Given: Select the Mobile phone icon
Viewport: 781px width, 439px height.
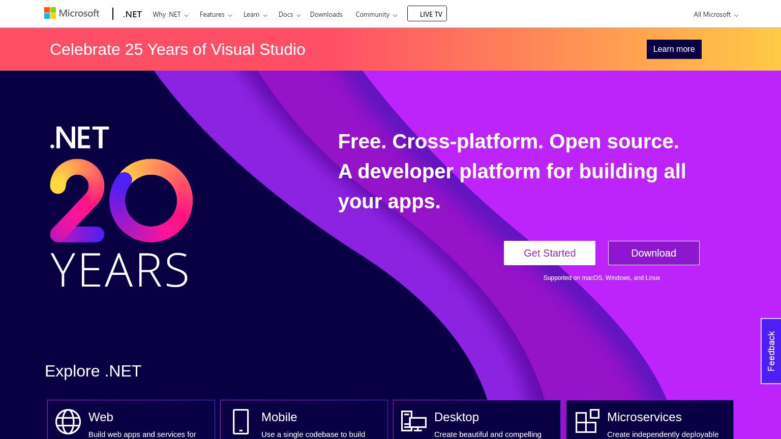Looking at the screenshot, I should tap(241, 422).
